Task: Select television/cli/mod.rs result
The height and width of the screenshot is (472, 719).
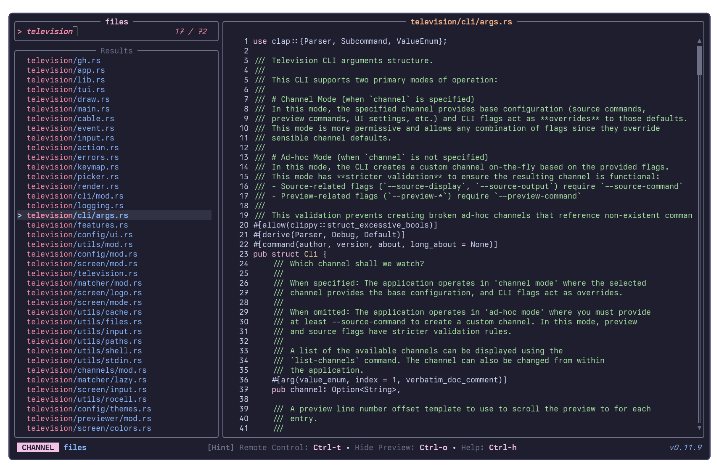Action: [x=75, y=196]
